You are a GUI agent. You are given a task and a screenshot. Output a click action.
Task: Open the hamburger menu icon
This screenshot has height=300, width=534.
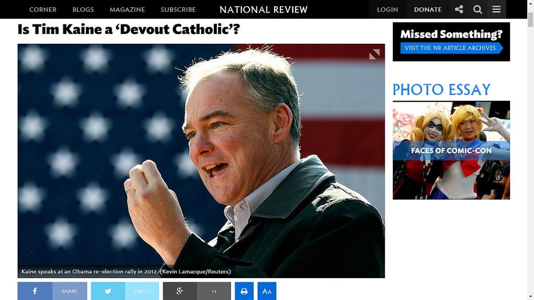coord(496,9)
